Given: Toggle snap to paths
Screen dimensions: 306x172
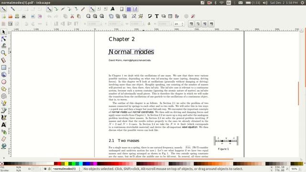Looking at the screenshot, I should (56, 9).
